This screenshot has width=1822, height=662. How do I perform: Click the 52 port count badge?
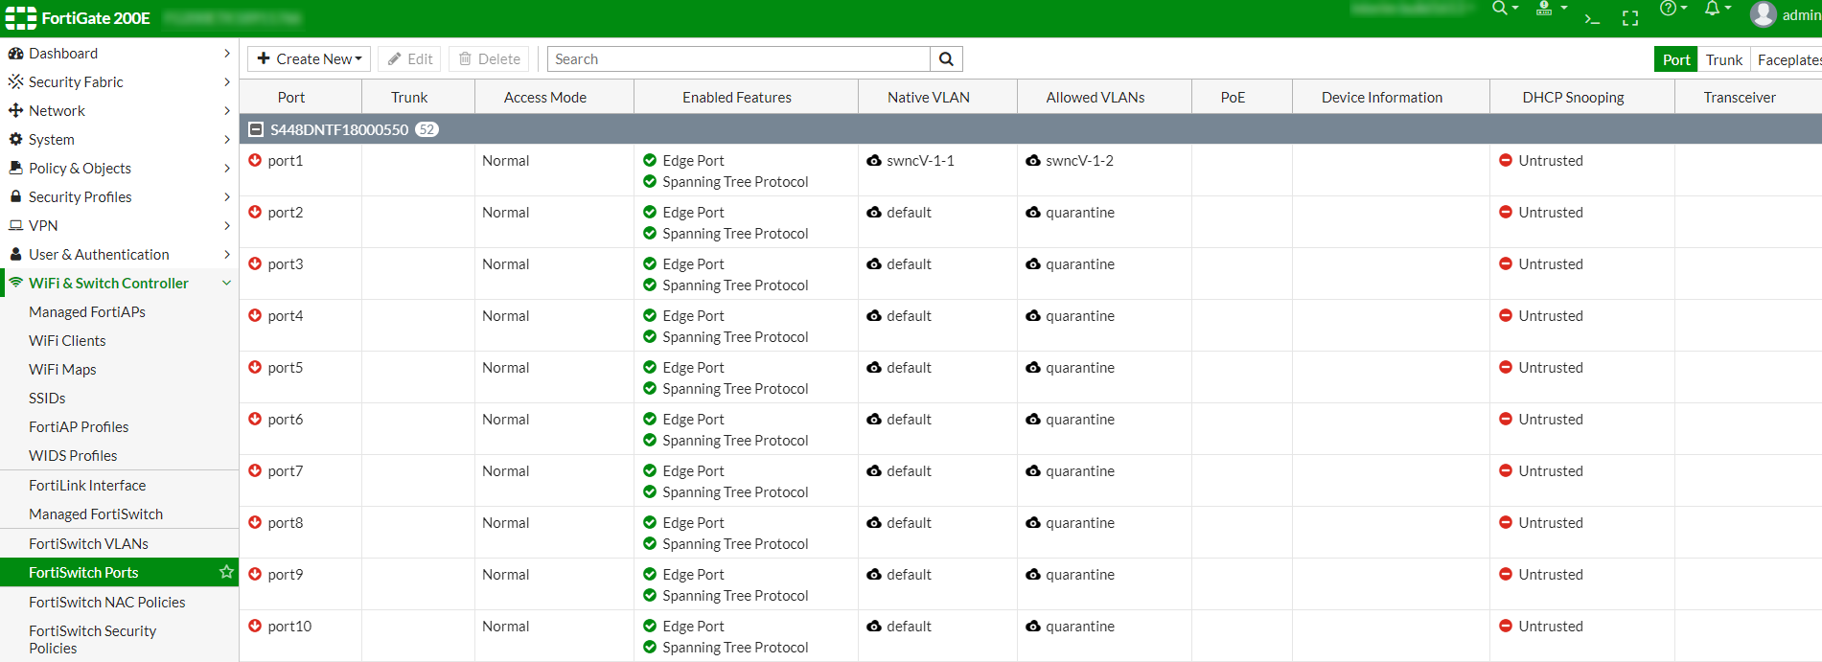click(x=427, y=129)
